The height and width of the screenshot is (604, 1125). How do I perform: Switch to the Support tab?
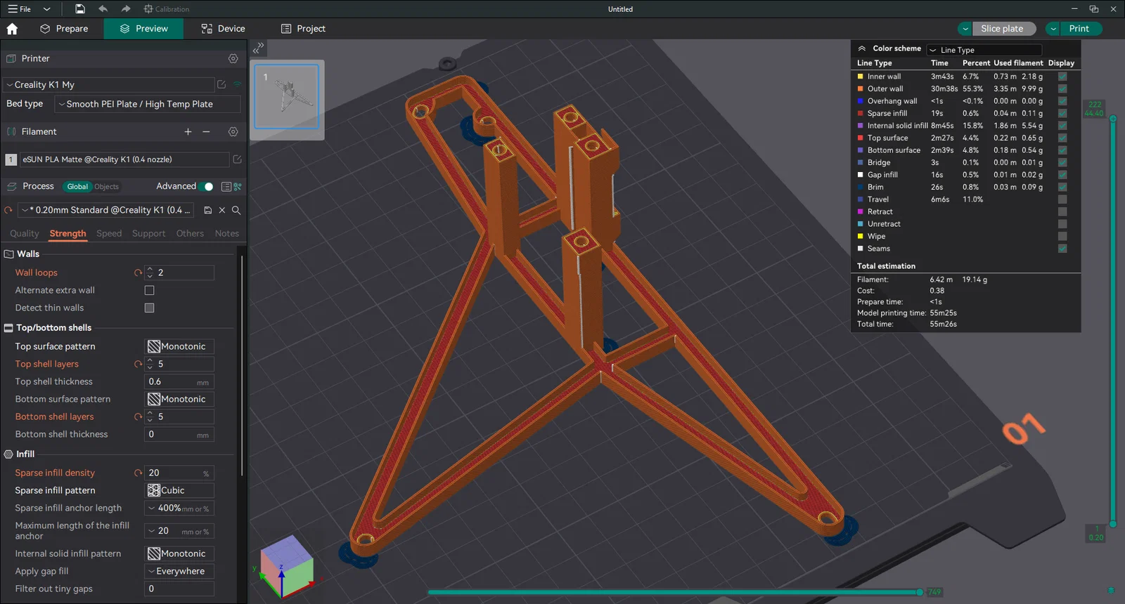point(148,234)
